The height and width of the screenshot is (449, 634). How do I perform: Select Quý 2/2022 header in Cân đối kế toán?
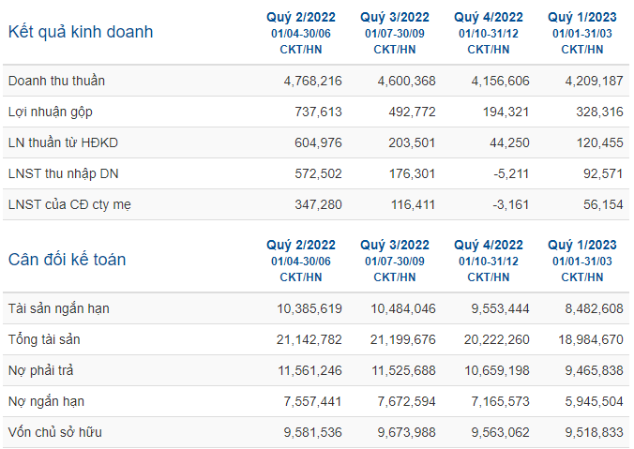pos(301,245)
